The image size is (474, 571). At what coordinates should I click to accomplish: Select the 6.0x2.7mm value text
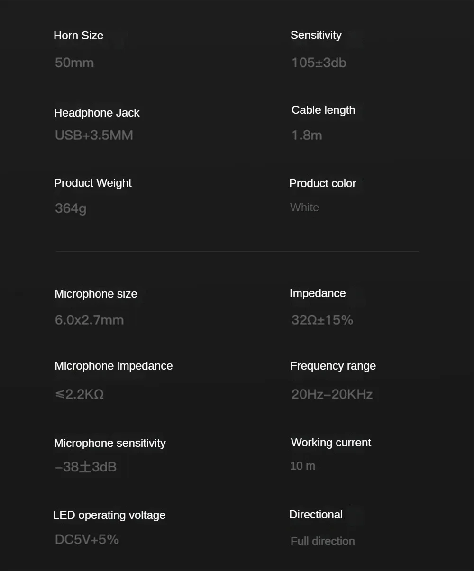89,320
